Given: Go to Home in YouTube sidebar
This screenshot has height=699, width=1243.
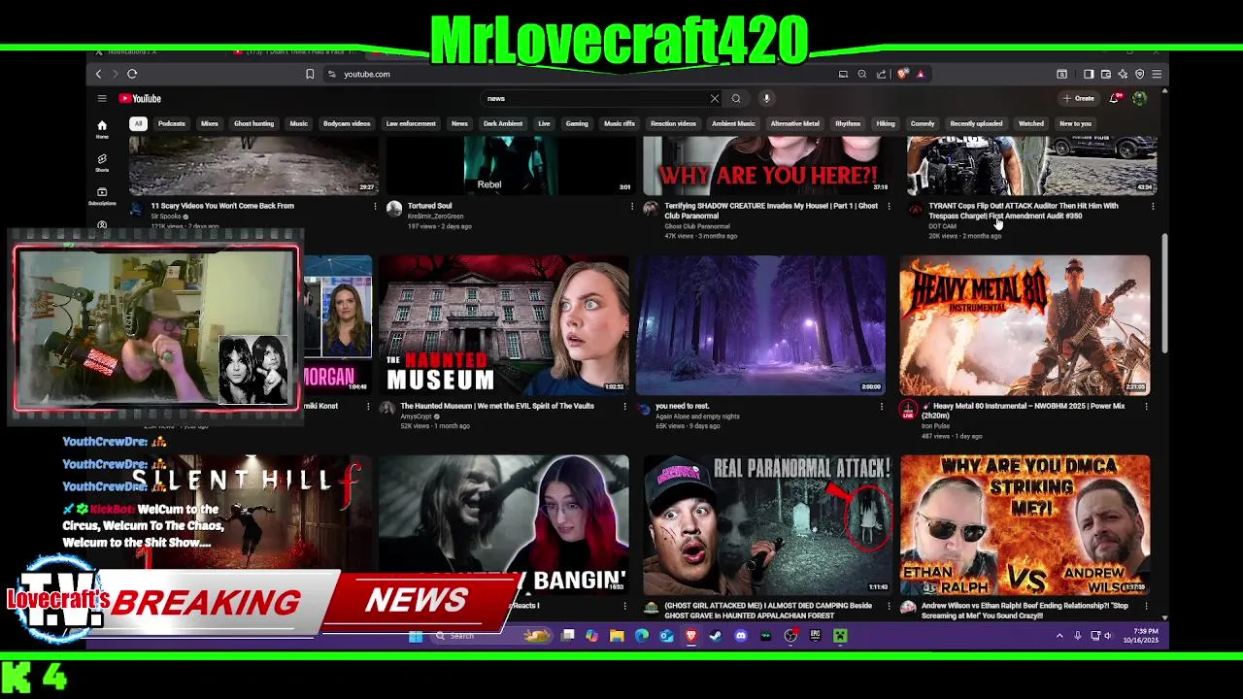Looking at the screenshot, I should point(102,128).
